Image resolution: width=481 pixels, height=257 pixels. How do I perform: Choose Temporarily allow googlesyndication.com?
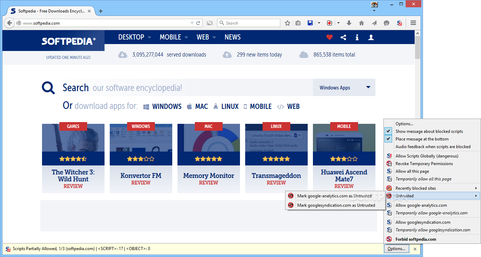(x=432, y=230)
